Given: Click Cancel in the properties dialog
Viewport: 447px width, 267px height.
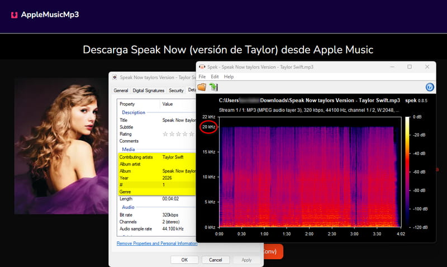Looking at the screenshot, I should coord(215,260).
